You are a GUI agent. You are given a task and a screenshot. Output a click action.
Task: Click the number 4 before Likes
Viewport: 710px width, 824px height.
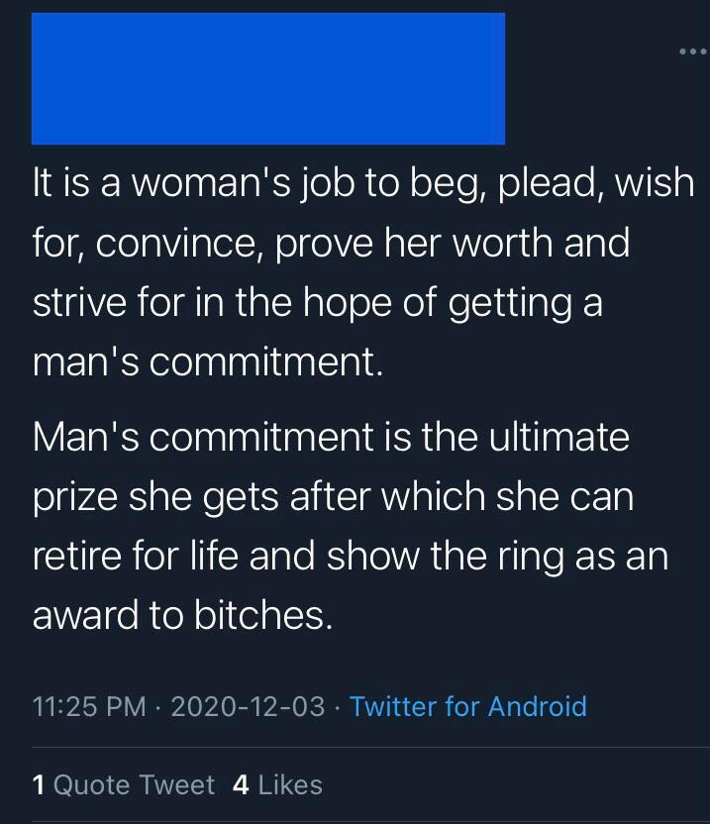click(241, 785)
